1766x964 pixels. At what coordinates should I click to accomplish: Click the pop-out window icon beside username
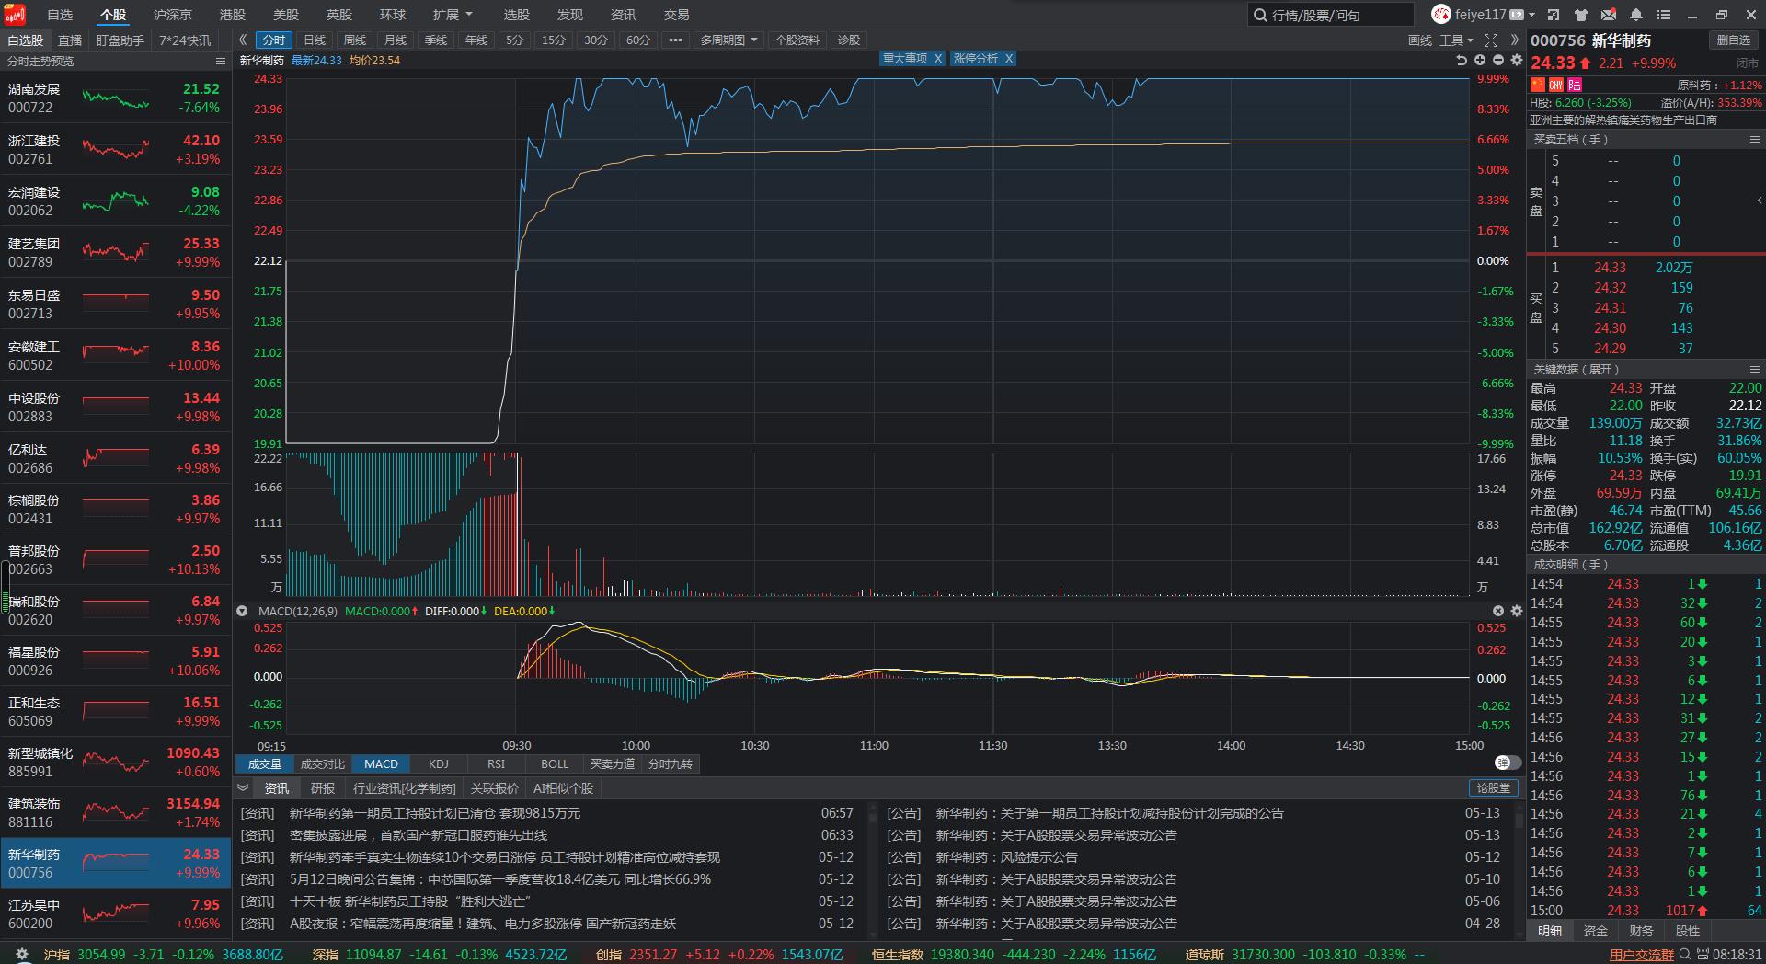tap(1554, 15)
